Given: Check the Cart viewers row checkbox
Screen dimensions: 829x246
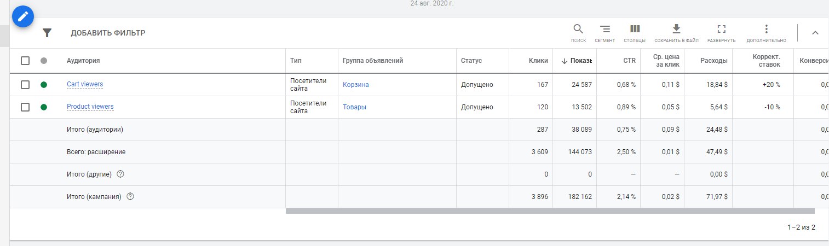Looking at the screenshot, I should (25, 85).
